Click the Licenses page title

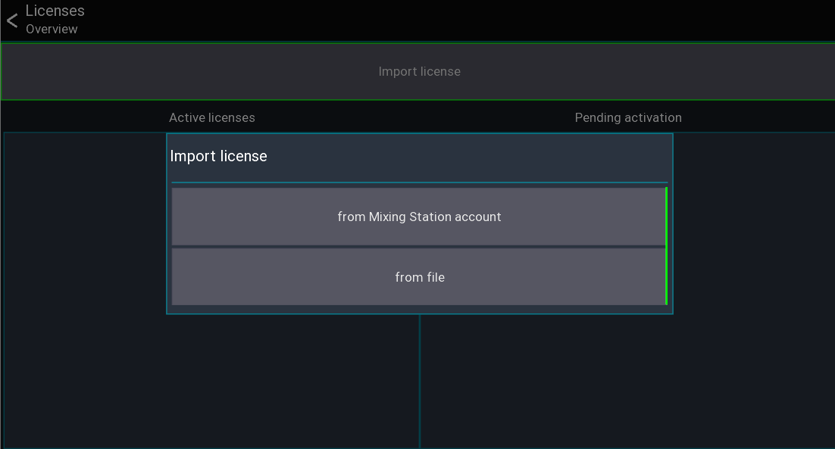click(55, 11)
